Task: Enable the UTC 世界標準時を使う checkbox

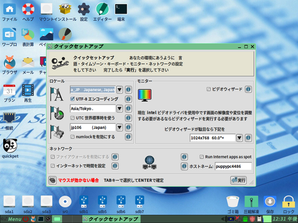Action: click(x=72, y=118)
